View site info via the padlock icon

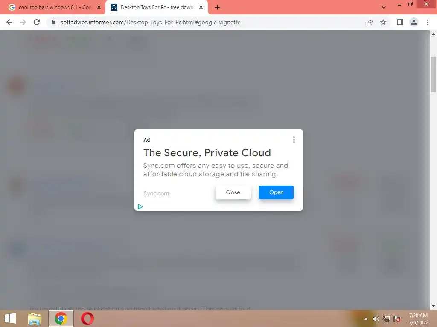tap(54, 22)
